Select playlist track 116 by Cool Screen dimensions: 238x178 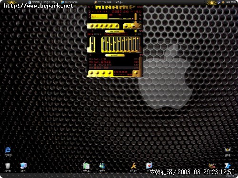pos(114,62)
